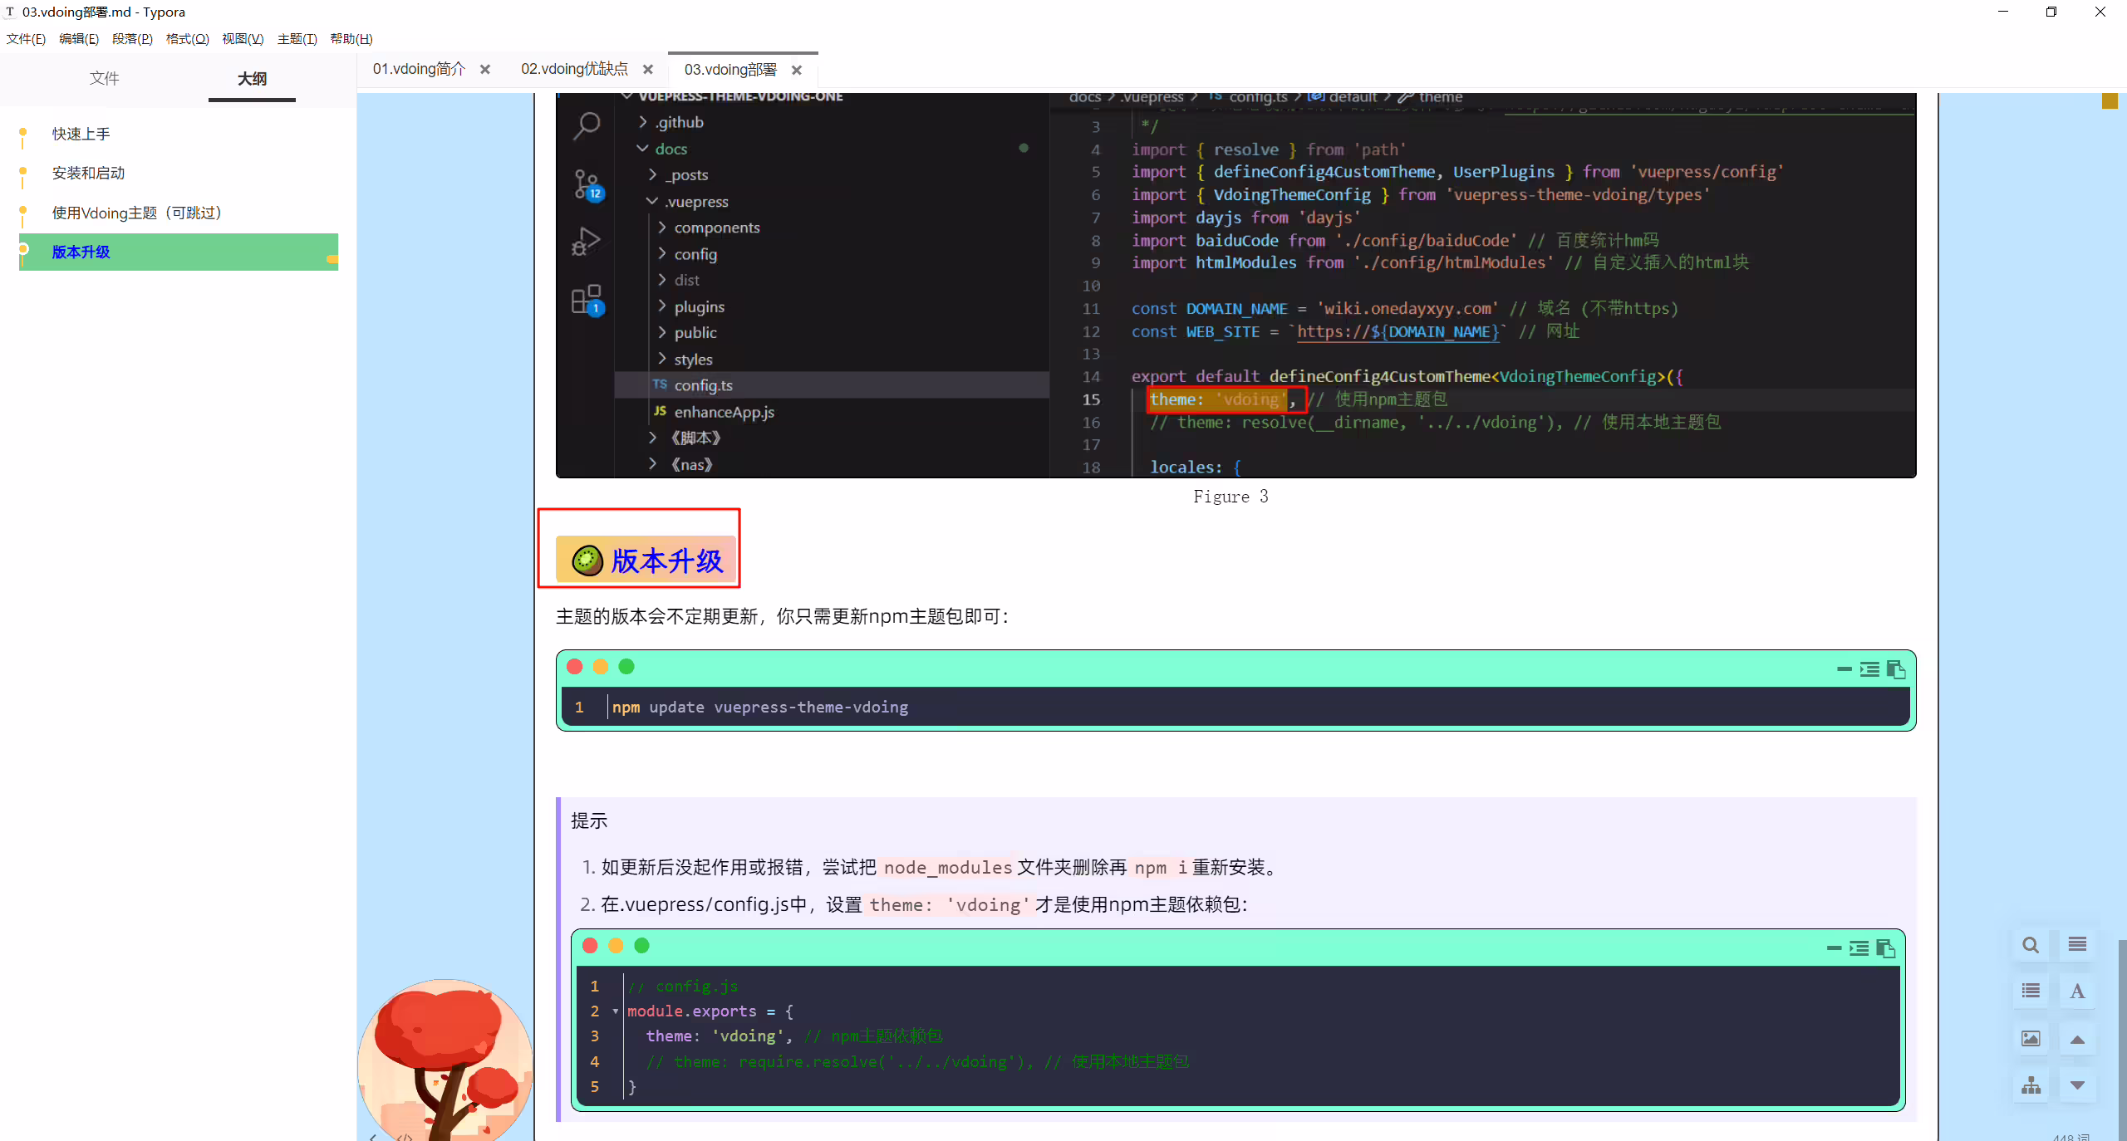Switch sidebar to the 文件 panel
This screenshot has height=1141, width=2127.
click(x=105, y=78)
